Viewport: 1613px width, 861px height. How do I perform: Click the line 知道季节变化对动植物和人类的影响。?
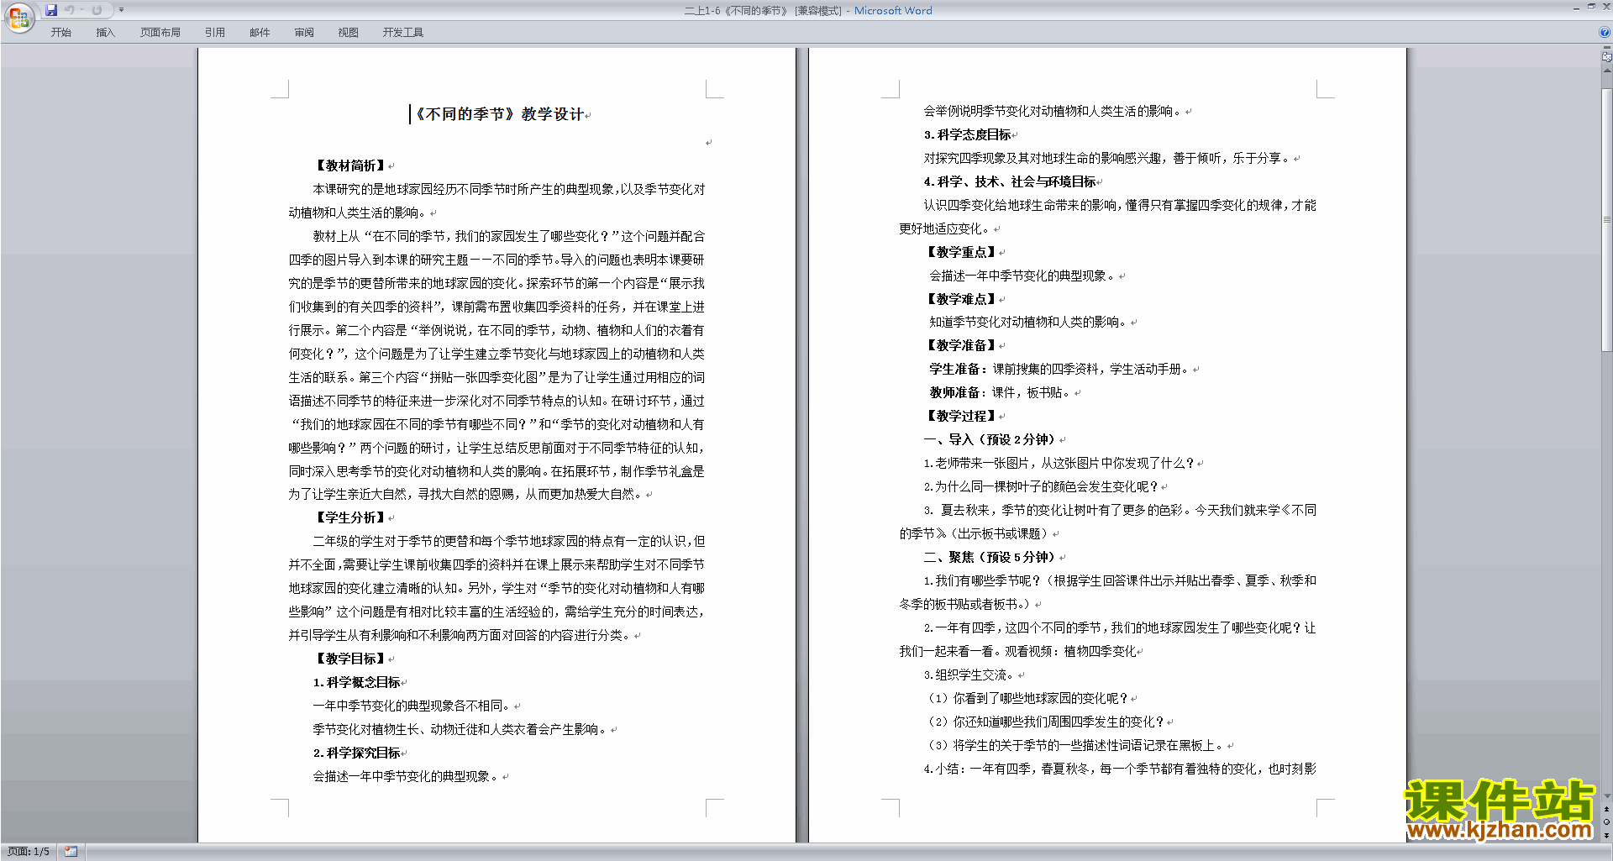tap(1028, 322)
